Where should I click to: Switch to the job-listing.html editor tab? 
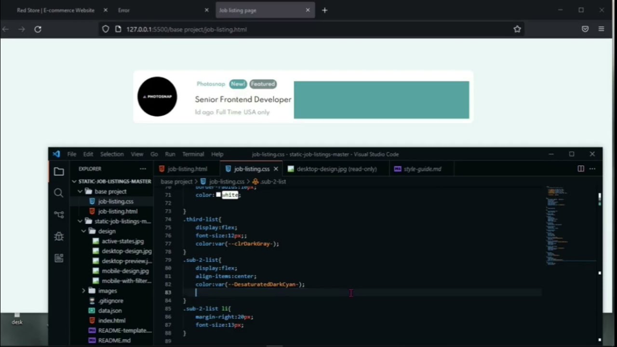click(x=187, y=169)
